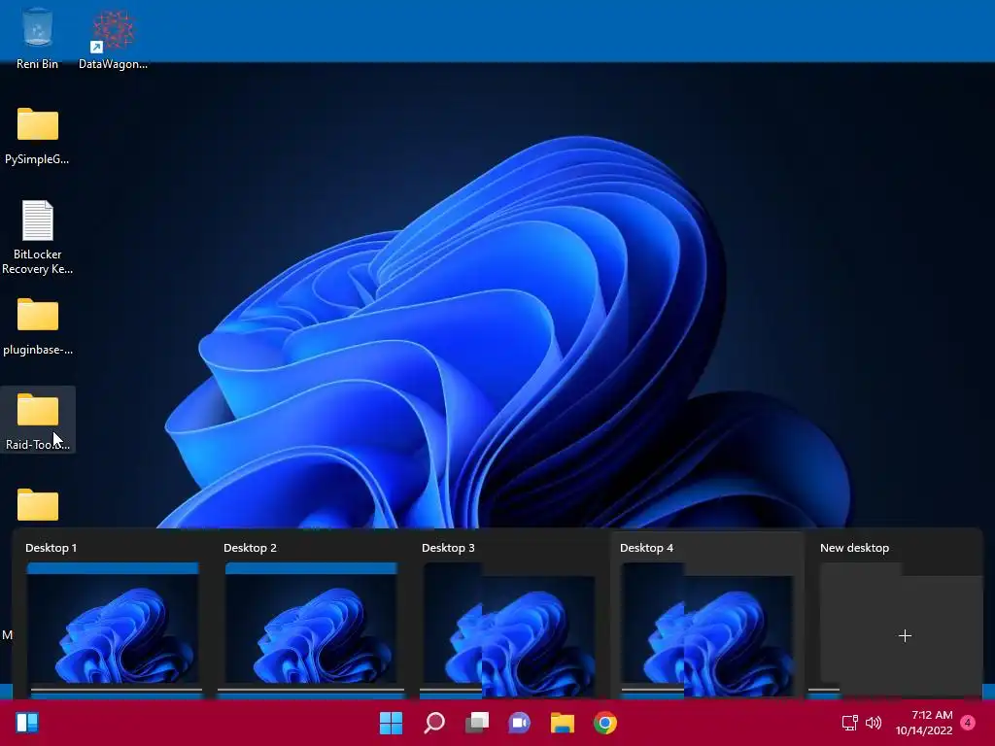995x746 pixels.
Task: Open the Windows Start button
Action: [391, 723]
